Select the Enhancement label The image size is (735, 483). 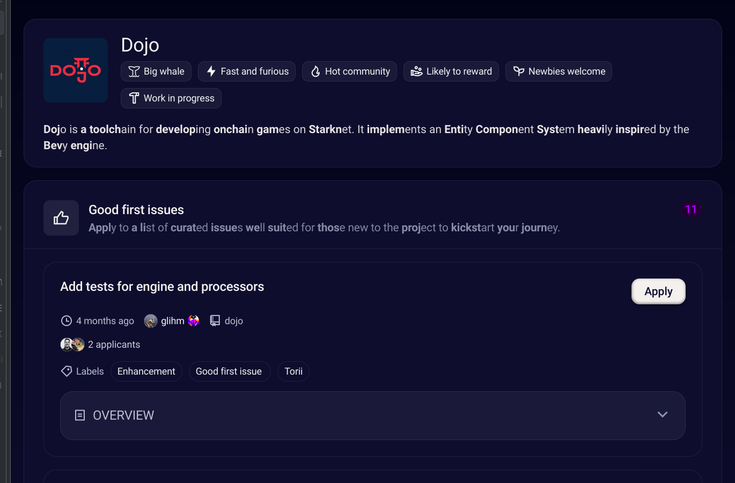tap(146, 371)
